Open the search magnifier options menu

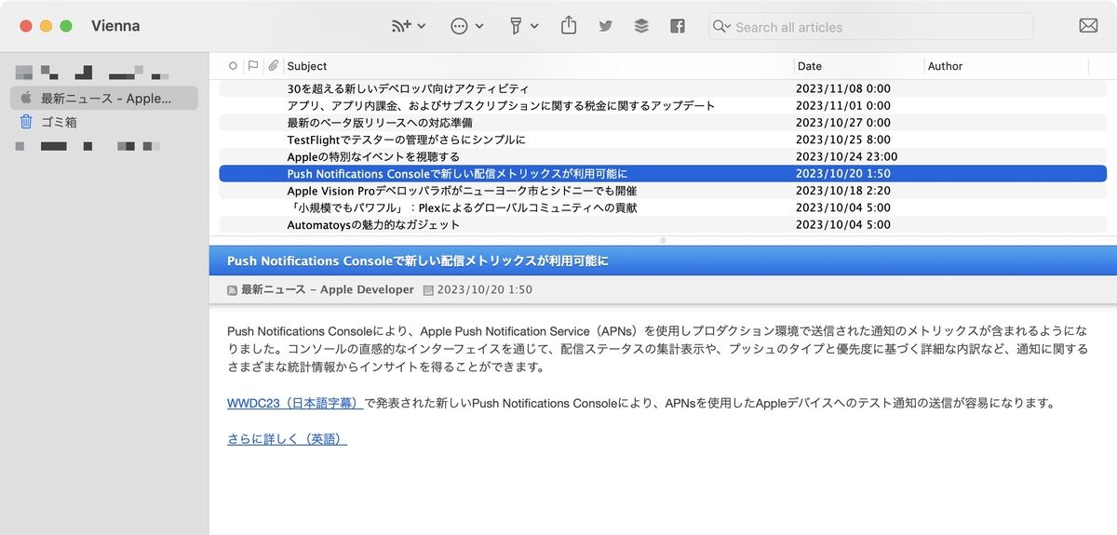[x=721, y=27]
